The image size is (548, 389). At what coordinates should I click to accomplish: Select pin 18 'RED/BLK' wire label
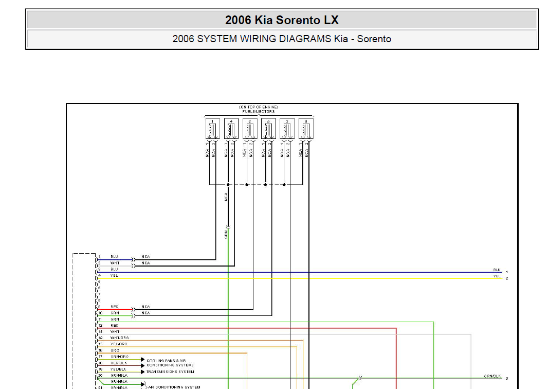pos(119,363)
